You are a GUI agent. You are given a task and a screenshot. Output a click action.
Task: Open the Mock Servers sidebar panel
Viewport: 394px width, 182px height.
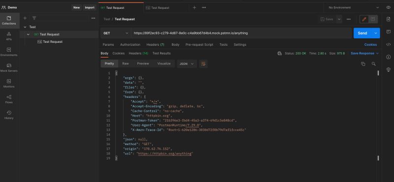pyautogui.click(x=9, y=68)
